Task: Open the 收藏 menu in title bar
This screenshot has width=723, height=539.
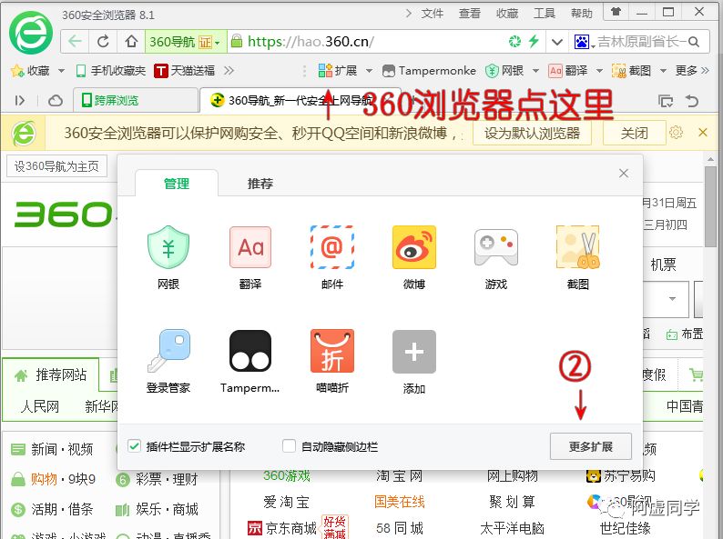Action: coord(507,14)
